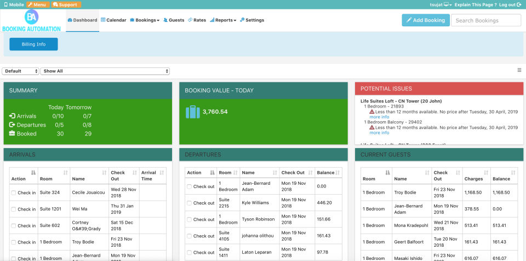Focus the Search Bookings field
Screen dimensions: 526x261
486,20
